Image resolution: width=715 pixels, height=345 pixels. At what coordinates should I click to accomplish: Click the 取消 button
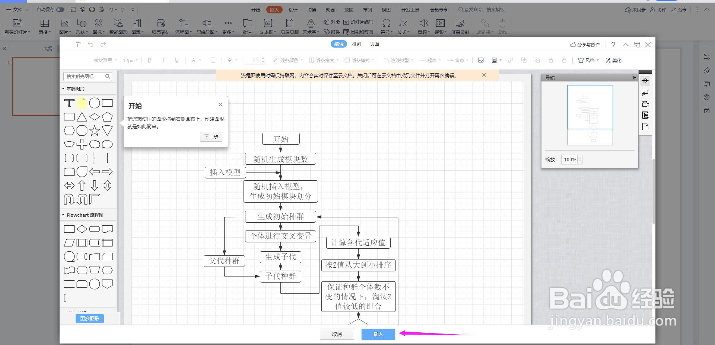coord(337,334)
